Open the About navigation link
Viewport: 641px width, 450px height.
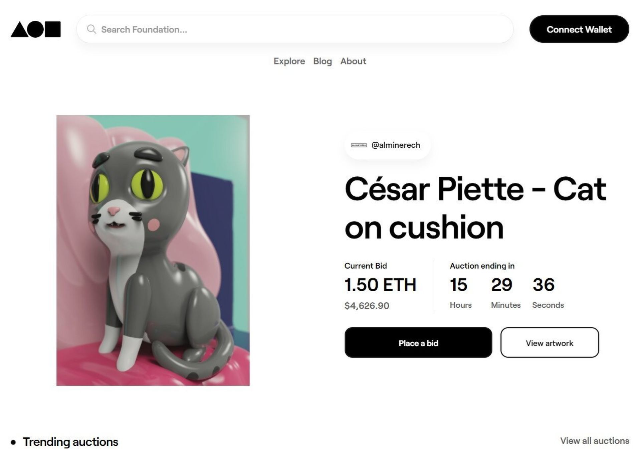coord(353,61)
